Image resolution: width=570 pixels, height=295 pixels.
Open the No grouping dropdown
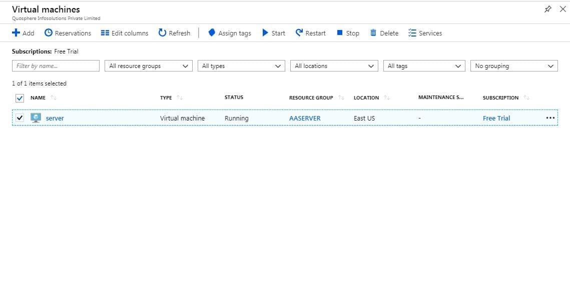514,66
